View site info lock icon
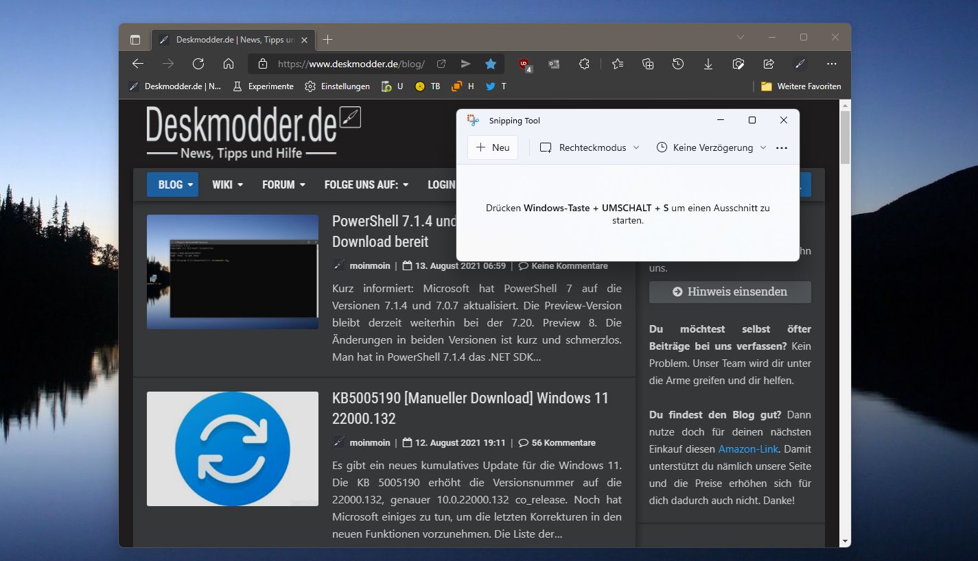The width and height of the screenshot is (978, 561). pyautogui.click(x=262, y=64)
